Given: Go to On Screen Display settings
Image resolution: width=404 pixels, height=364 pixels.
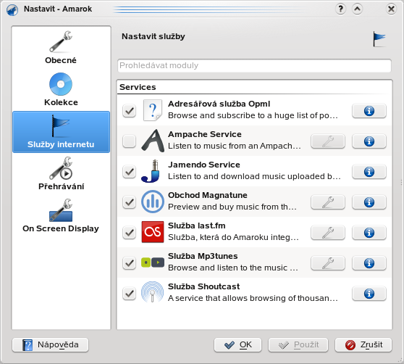Looking at the screenshot, I should point(61,216).
